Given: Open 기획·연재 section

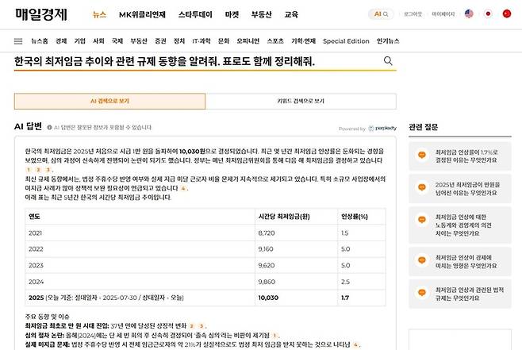Looking at the screenshot, I should coord(303,41).
